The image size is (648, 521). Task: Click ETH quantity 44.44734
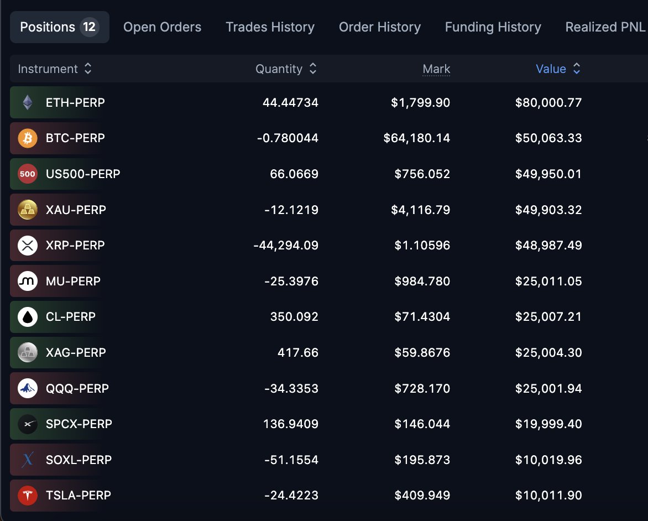click(290, 102)
